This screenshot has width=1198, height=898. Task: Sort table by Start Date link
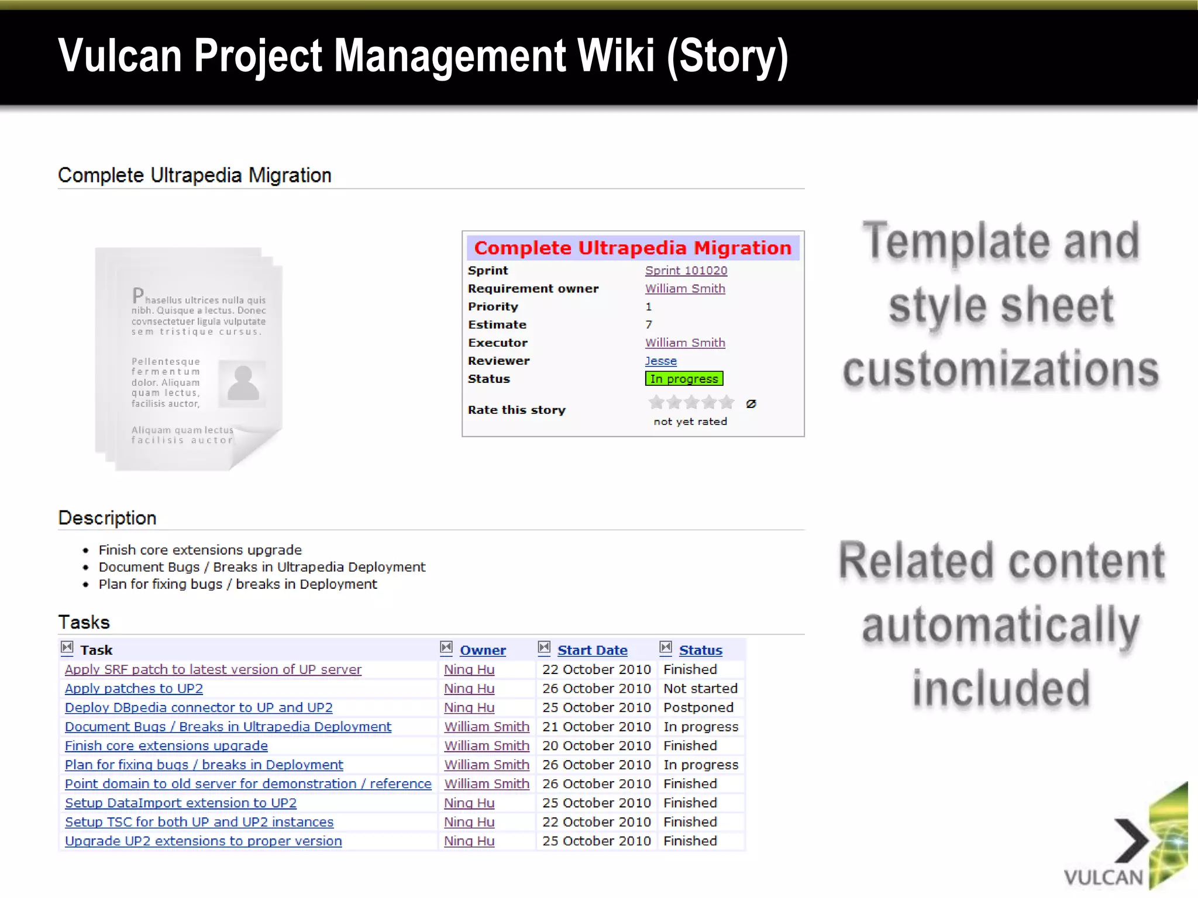(x=592, y=650)
